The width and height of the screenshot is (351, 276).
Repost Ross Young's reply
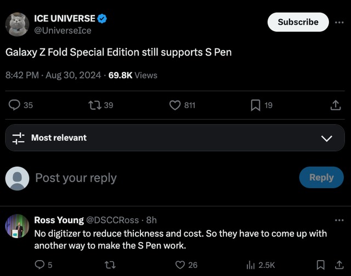point(109,264)
